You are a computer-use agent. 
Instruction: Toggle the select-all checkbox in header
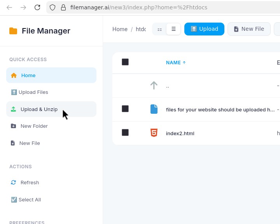[x=125, y=62]
